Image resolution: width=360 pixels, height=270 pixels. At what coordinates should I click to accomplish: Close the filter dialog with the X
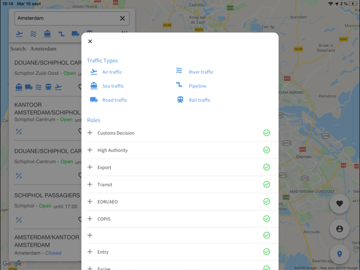pos(90,41)
